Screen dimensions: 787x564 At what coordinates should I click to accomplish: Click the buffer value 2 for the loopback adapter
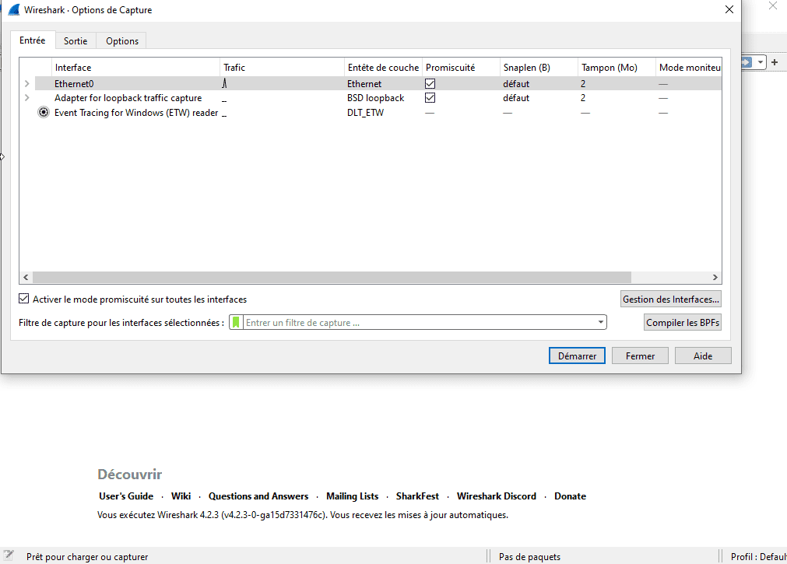pos(583,98)
